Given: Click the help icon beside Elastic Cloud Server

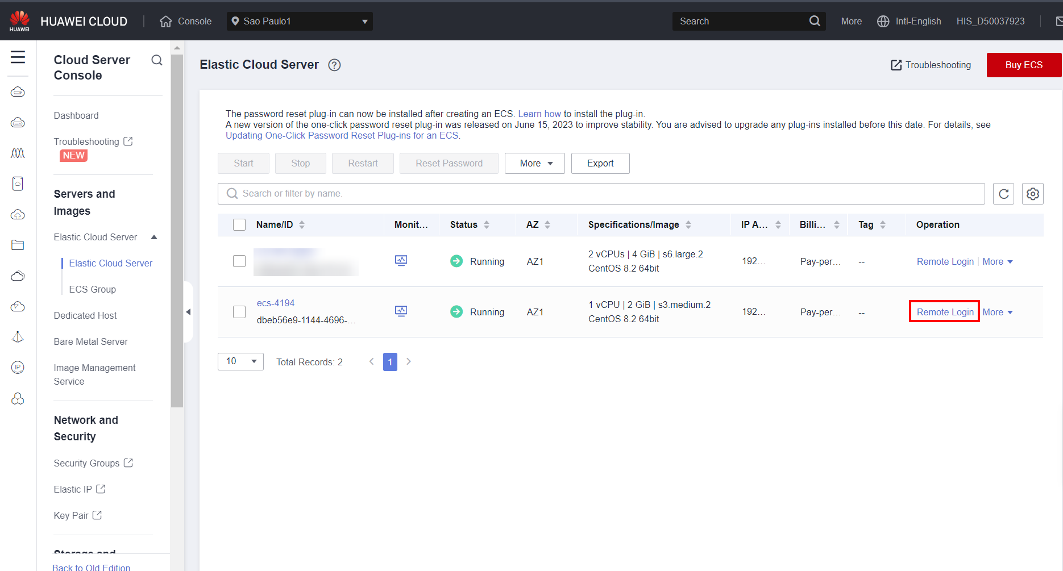Looking at the screenshot, I should 334,65.
